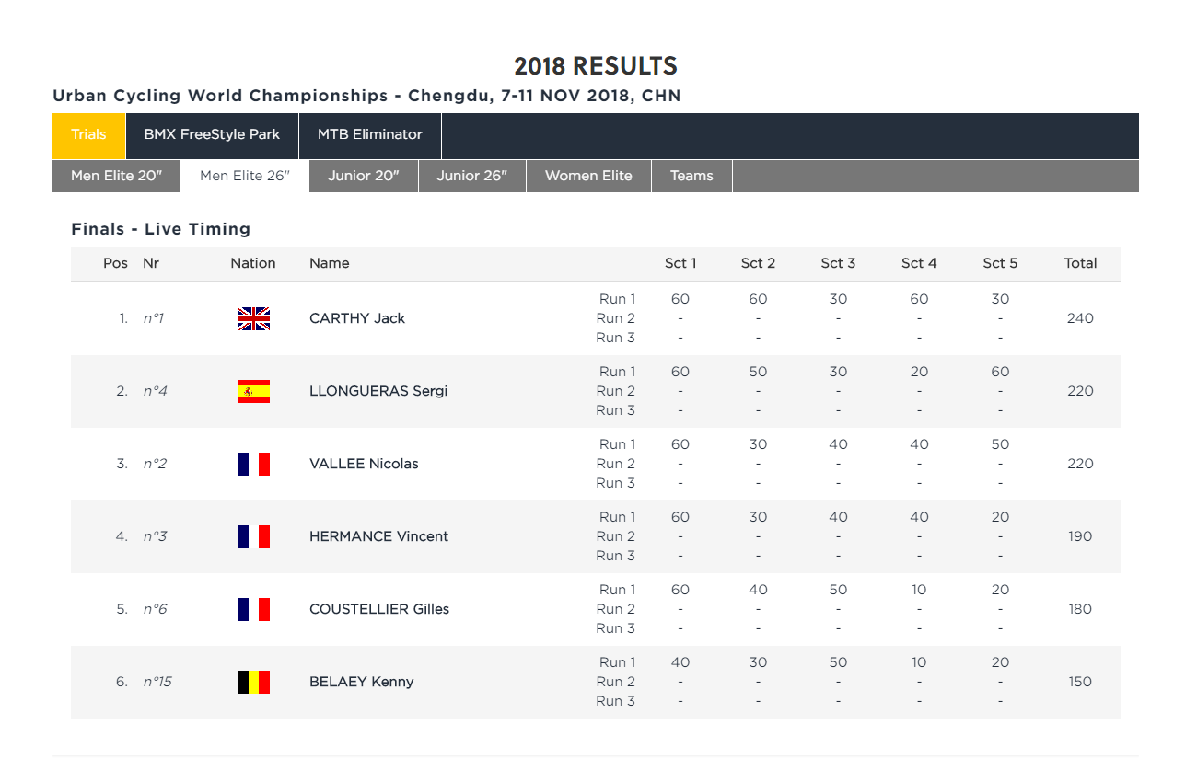Screen dimensions: 1197x782
Task: Click the British flag beside Carthy Jack
Action: coord(253,318)
